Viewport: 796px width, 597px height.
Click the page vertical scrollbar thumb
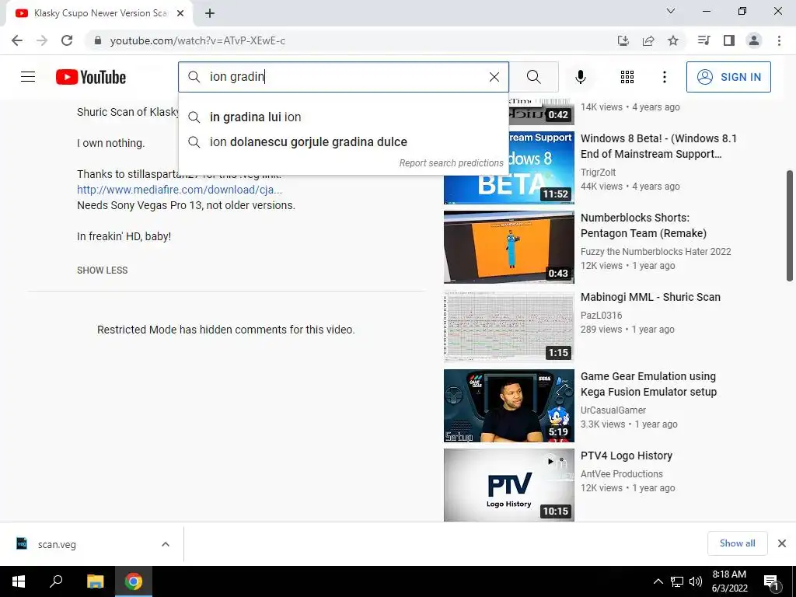(x=790, y=225)
